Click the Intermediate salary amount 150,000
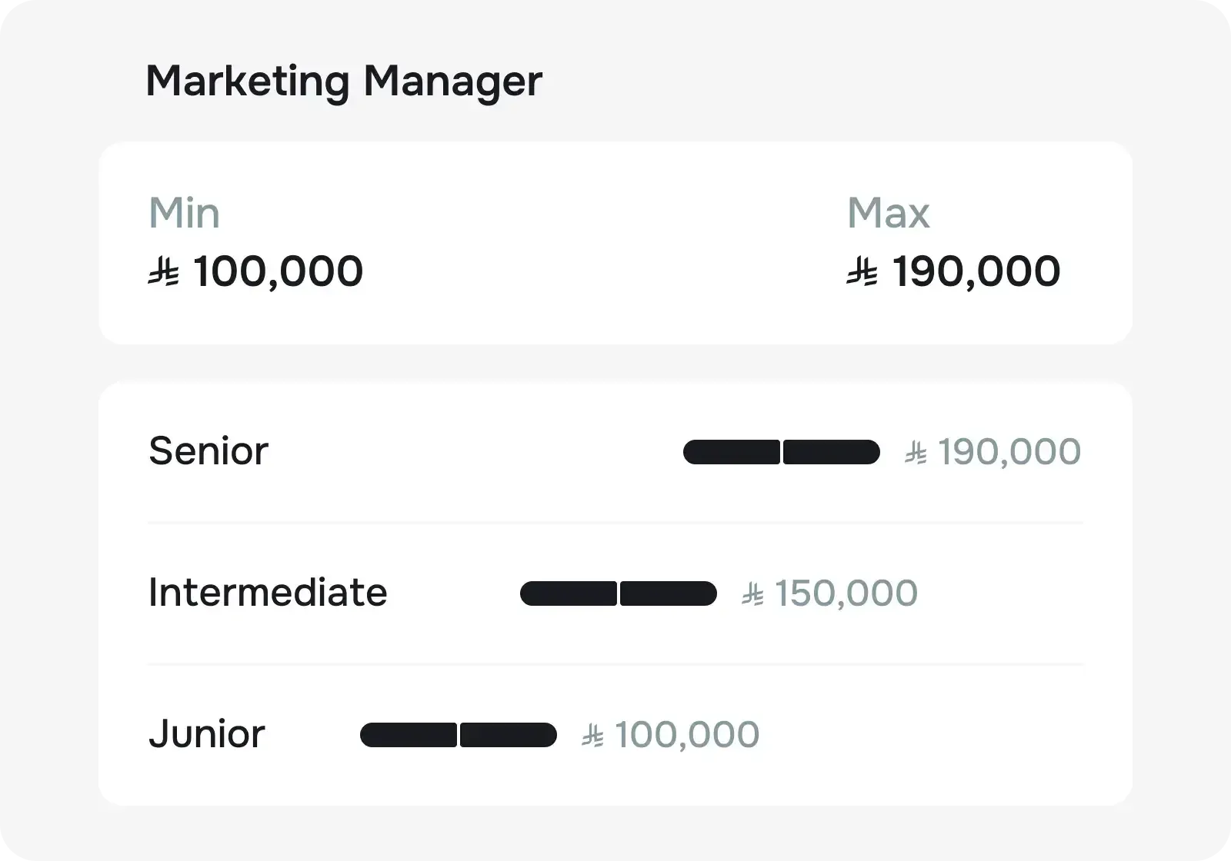 846,594
